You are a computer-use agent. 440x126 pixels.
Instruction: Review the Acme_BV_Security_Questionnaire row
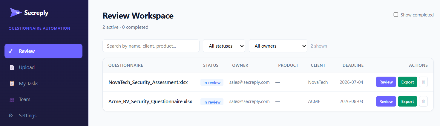click(x=386, y=101)
